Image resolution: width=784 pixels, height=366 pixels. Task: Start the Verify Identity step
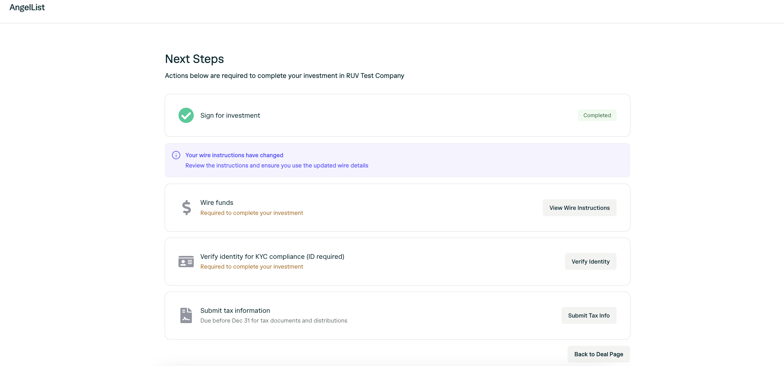(x=591, y=261)
